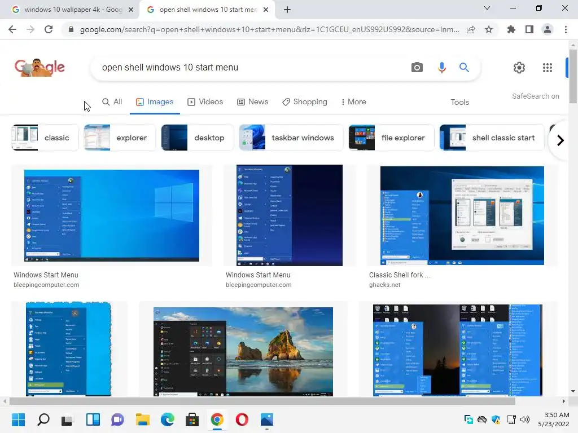This screenshot has height=433, width=578.
Task: Open Chrome extensions puzzle icon
Action: [x=511, y=29]
